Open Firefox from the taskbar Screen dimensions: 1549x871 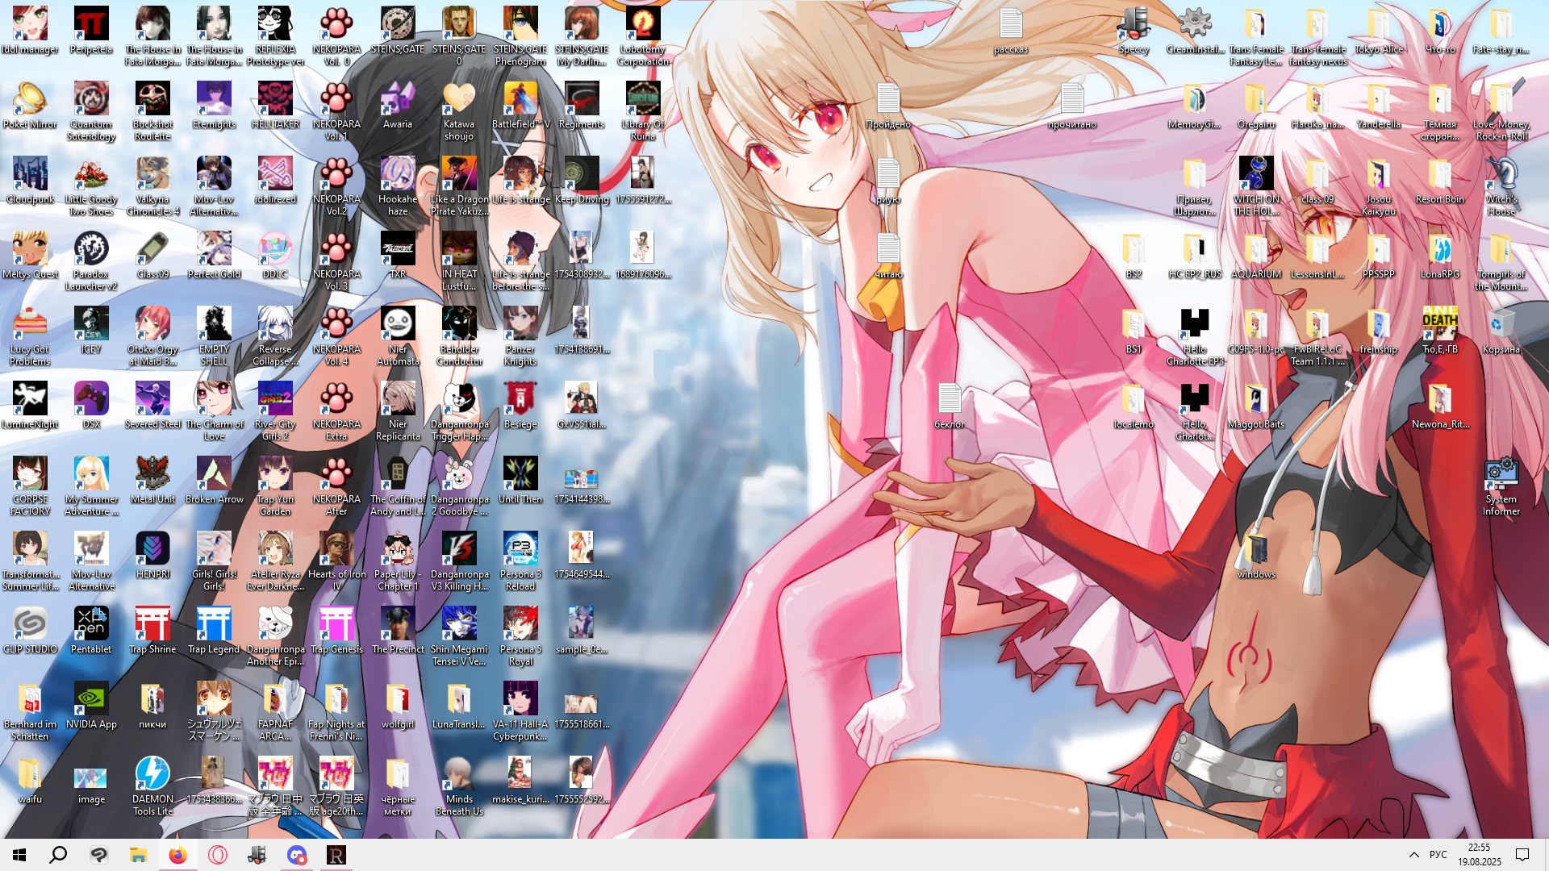[177, 855]
